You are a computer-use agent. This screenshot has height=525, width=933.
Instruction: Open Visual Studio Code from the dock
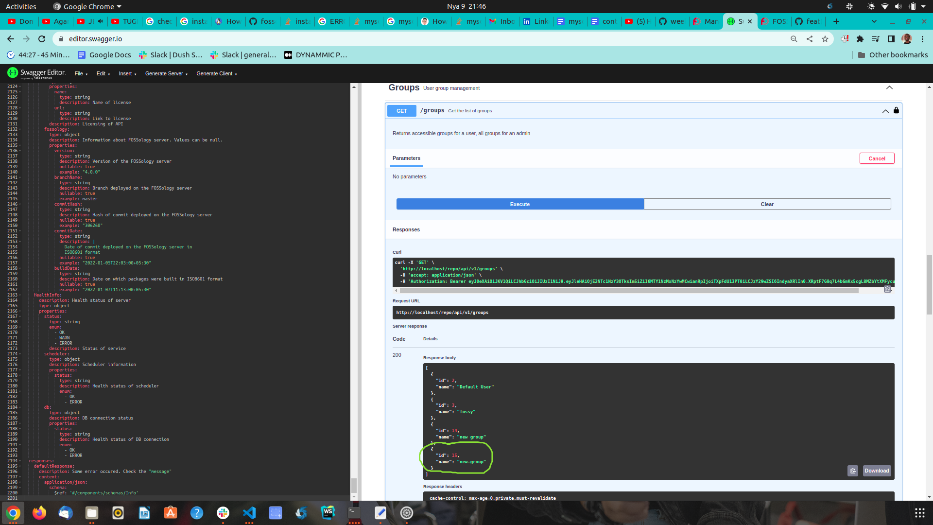click(249, 513)
